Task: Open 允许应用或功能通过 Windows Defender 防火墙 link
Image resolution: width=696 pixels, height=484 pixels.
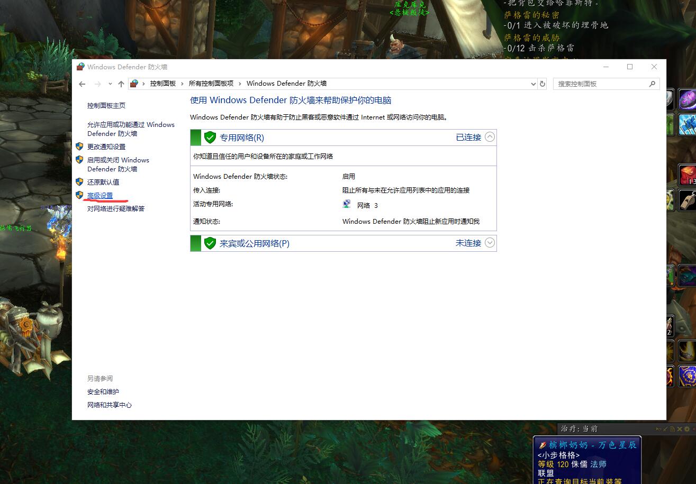Action: [x=131, y=129]
